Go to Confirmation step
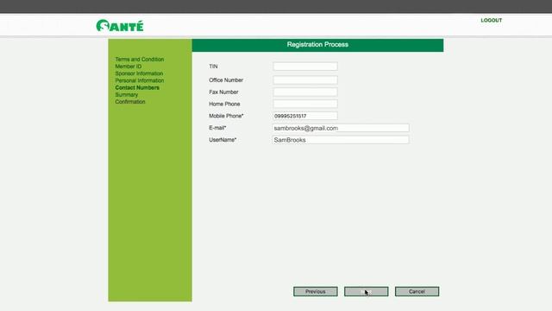This screenshot has height=311, width=552. click(x=130, y=102)
